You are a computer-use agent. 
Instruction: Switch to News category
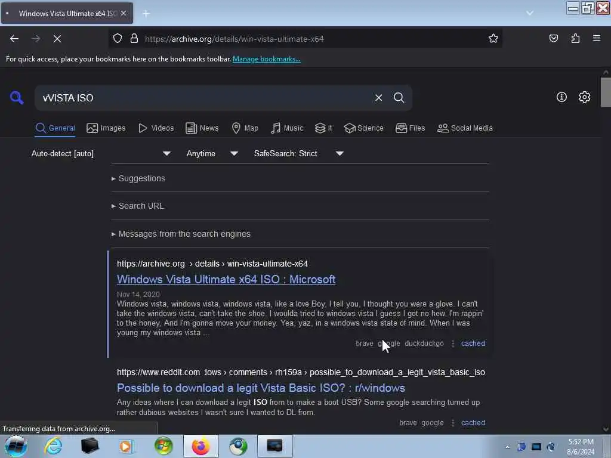coord(202,128)
